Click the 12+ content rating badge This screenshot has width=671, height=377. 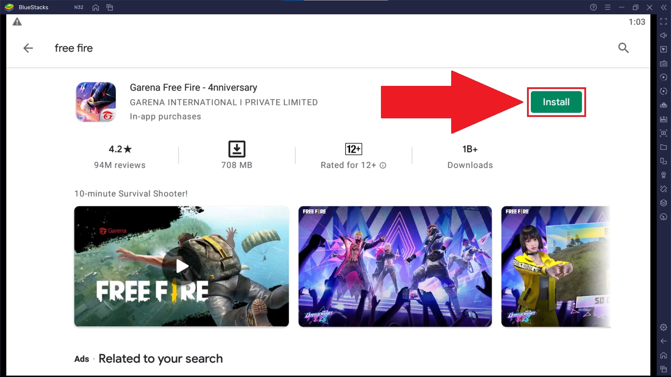[x=353, y=149]
